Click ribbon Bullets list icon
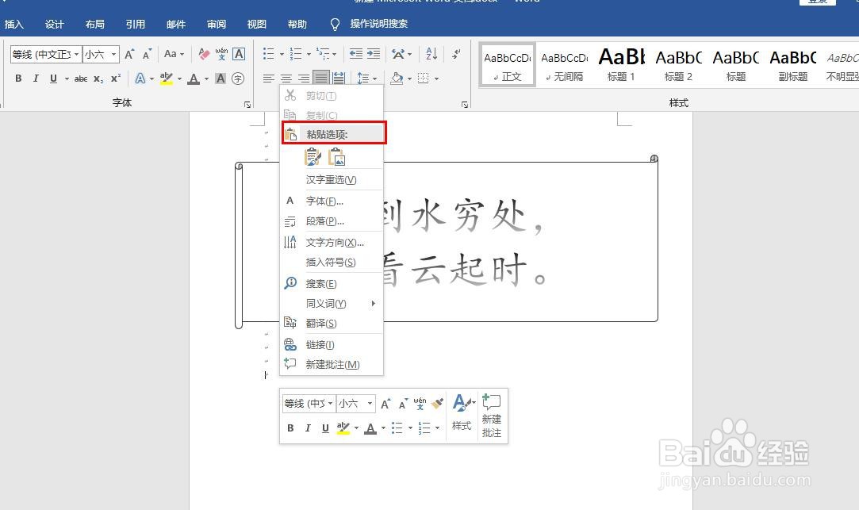Screen dimensions: 859x510 pyautogui.click(x=268, y=54)
